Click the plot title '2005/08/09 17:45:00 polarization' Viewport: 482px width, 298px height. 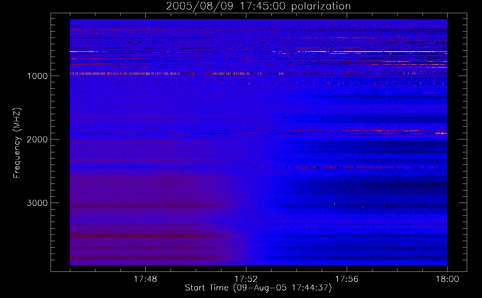coord(258,6)
